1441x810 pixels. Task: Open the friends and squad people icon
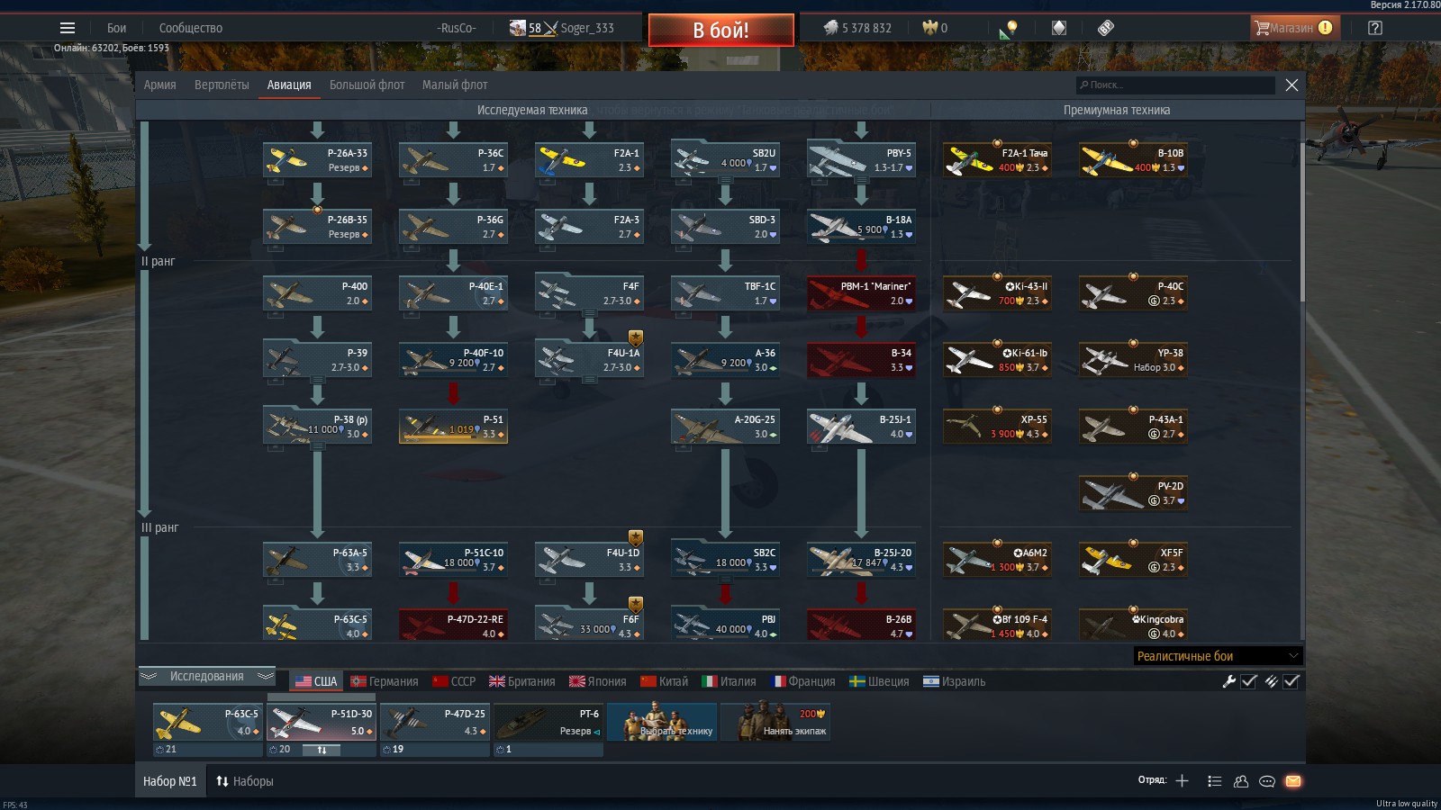[1240, 781]
